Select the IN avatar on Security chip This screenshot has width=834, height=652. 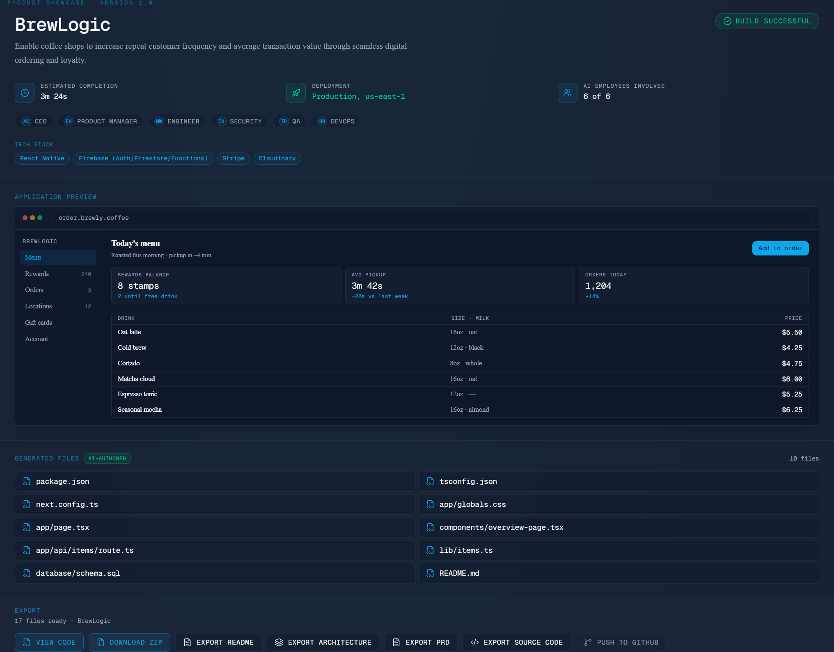221,121
